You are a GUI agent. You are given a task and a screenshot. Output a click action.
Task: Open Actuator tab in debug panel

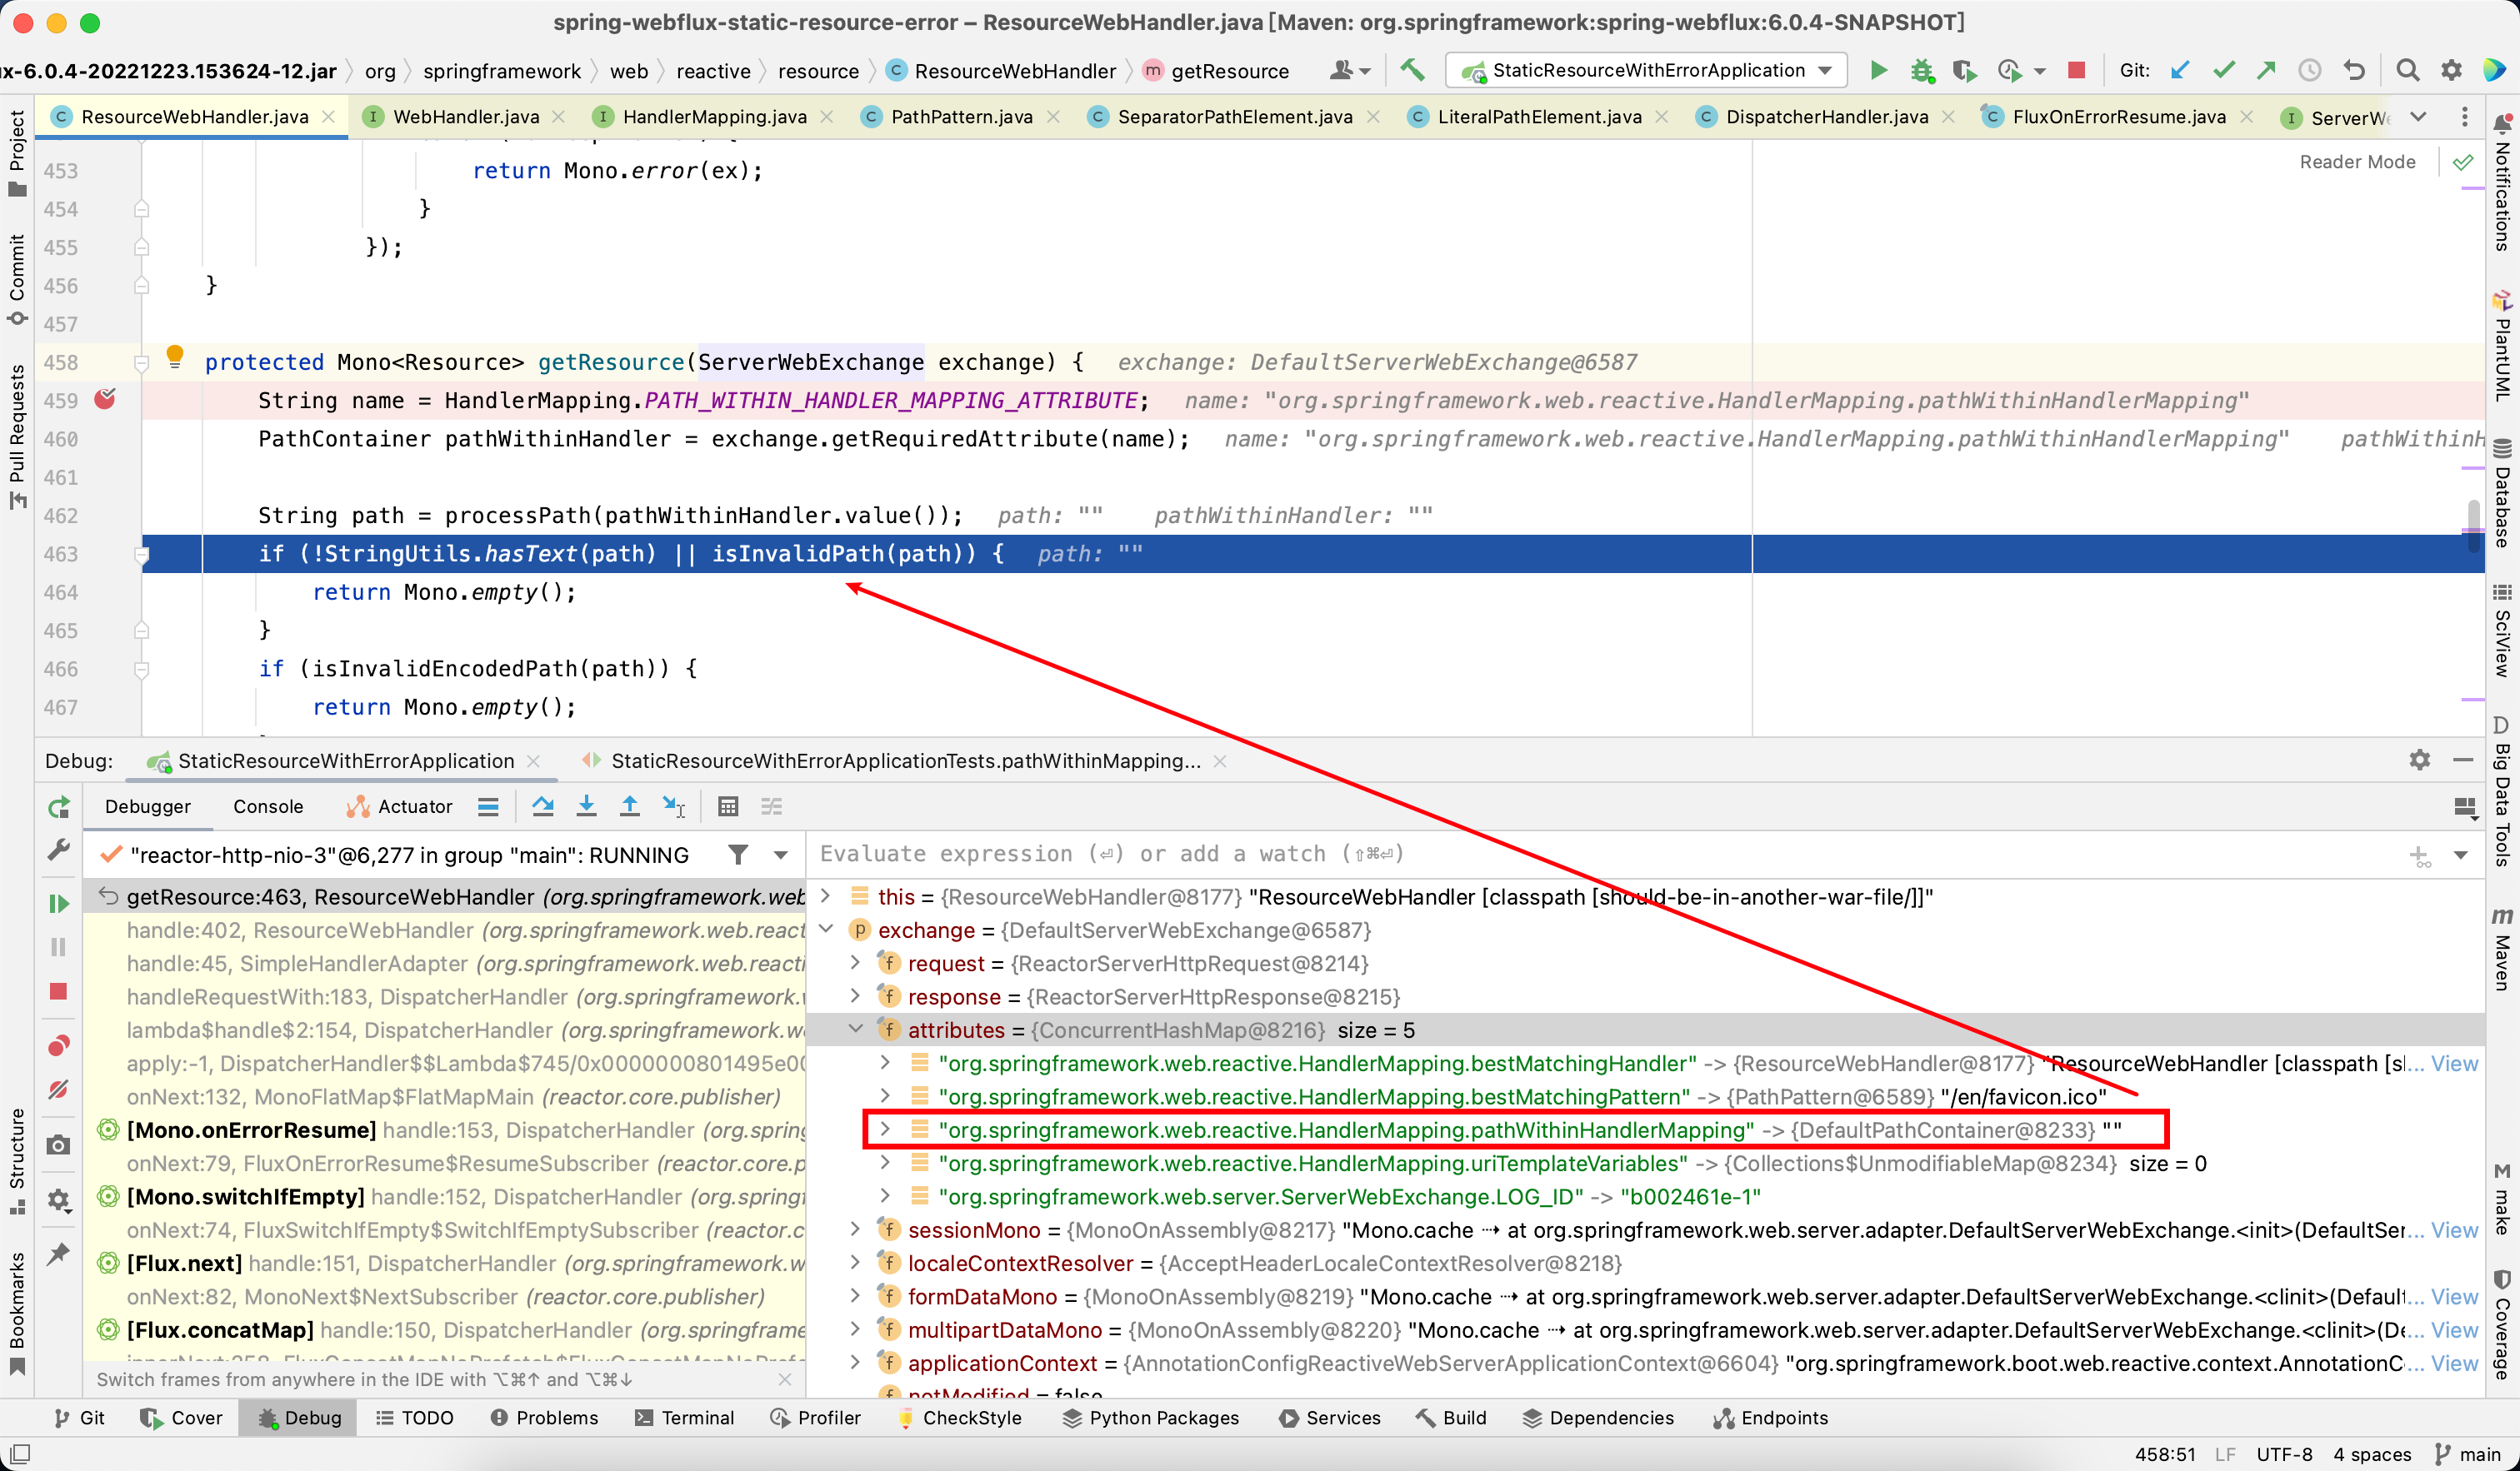pyautogui.click(x=400, y=806)
